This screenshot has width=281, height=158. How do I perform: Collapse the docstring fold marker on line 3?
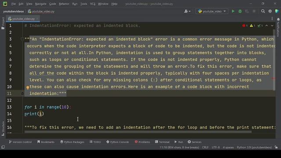pyautogui.click(x=22, y=39)
